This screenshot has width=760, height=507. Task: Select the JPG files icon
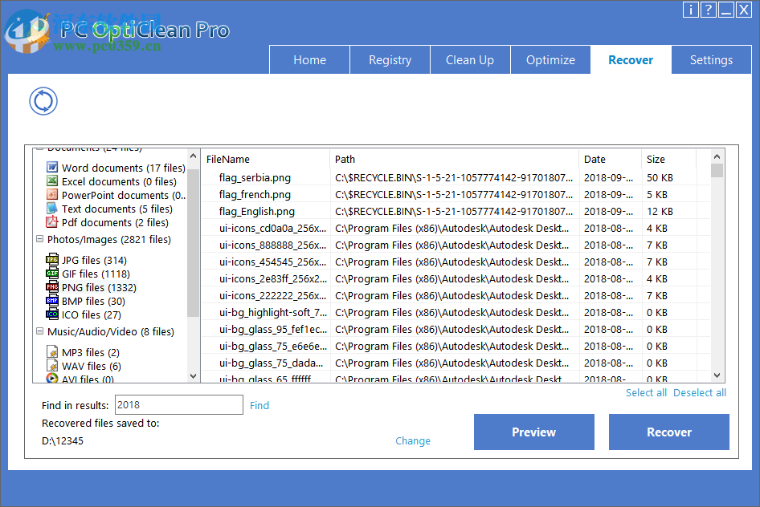[52, 260]
